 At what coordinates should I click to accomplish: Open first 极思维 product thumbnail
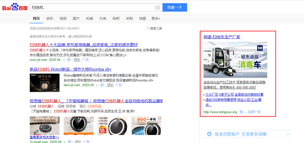pyautogui.click(x=45, y=125)
